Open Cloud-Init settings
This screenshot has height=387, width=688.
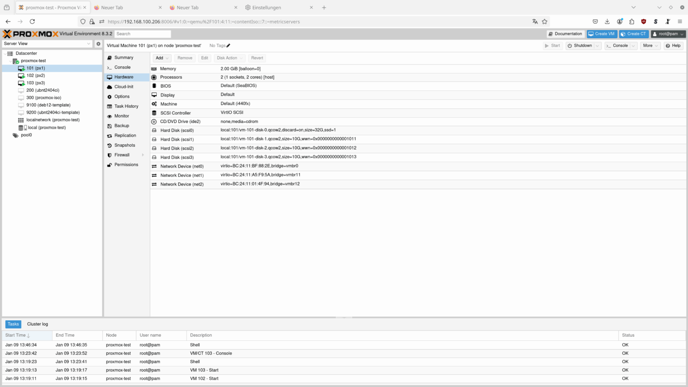127,87
